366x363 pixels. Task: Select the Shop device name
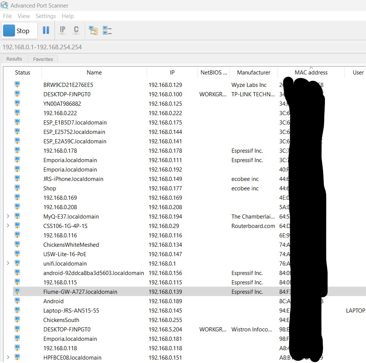click(50, 188)
